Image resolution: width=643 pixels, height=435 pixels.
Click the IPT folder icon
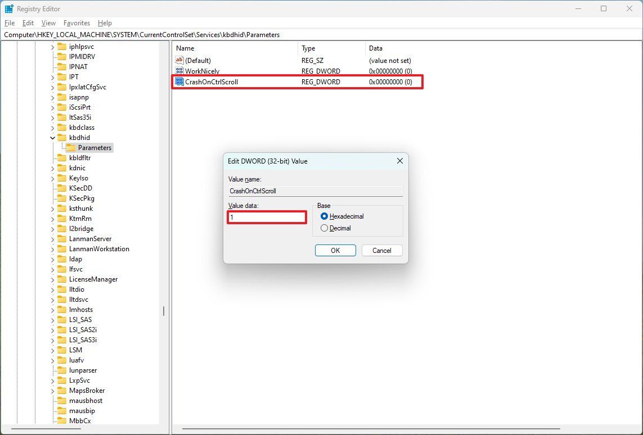click(x=62, y=77)
